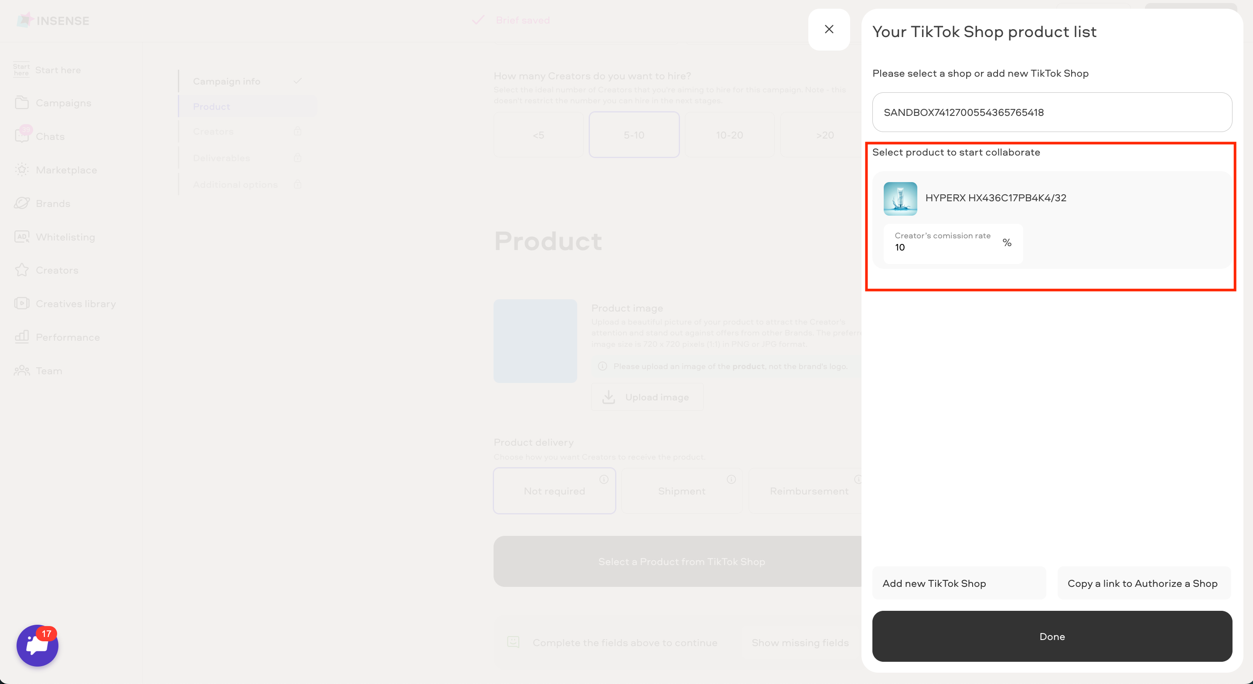Open the support chat bubble widget

[37, 645]
